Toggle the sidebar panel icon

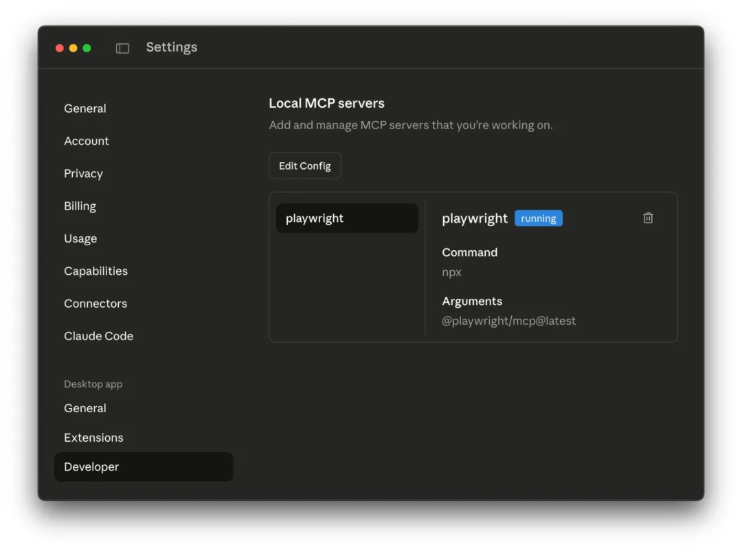(x=122, y=48)
